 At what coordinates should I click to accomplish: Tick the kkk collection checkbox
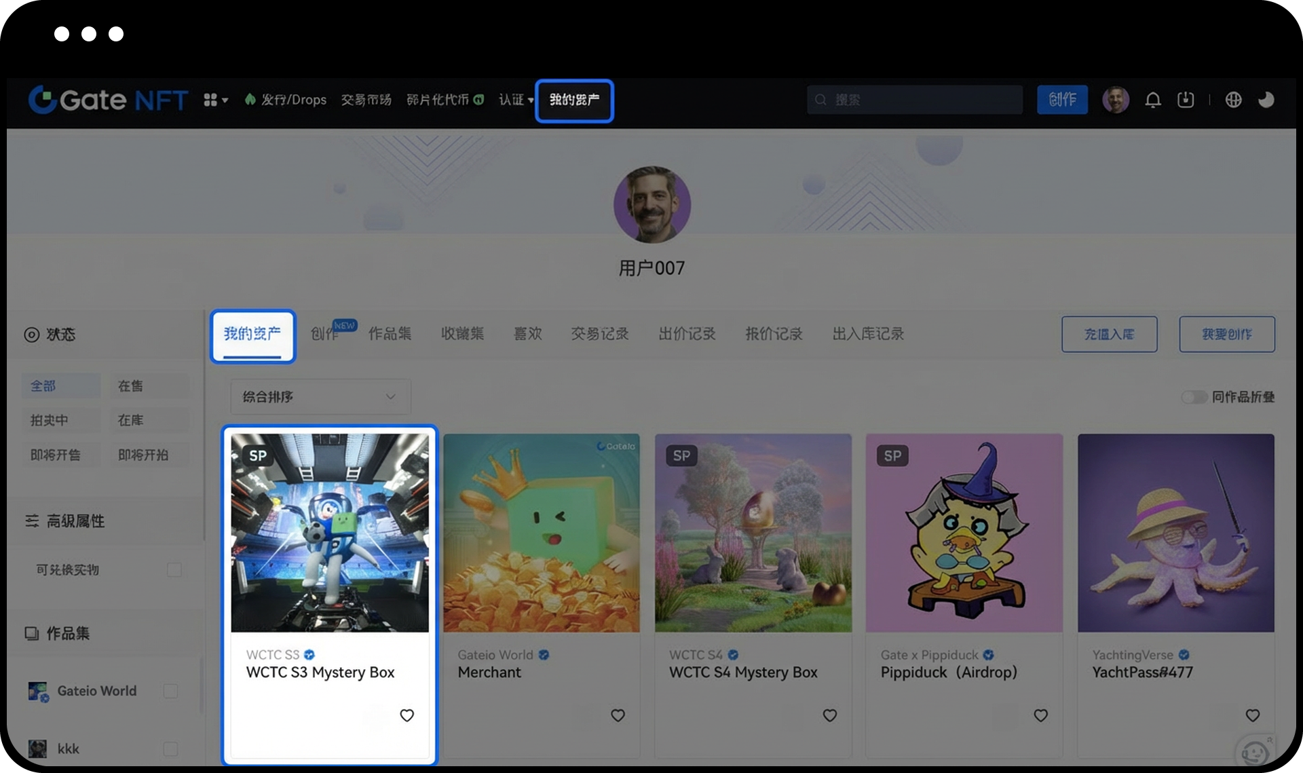pyautogui.click(x=170, y=749)
